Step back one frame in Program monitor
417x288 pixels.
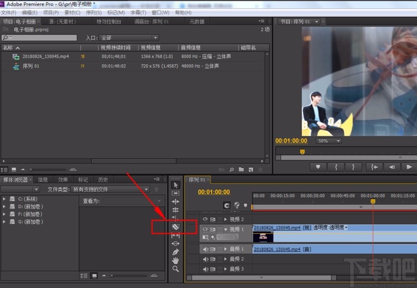[x=392, y=167]
